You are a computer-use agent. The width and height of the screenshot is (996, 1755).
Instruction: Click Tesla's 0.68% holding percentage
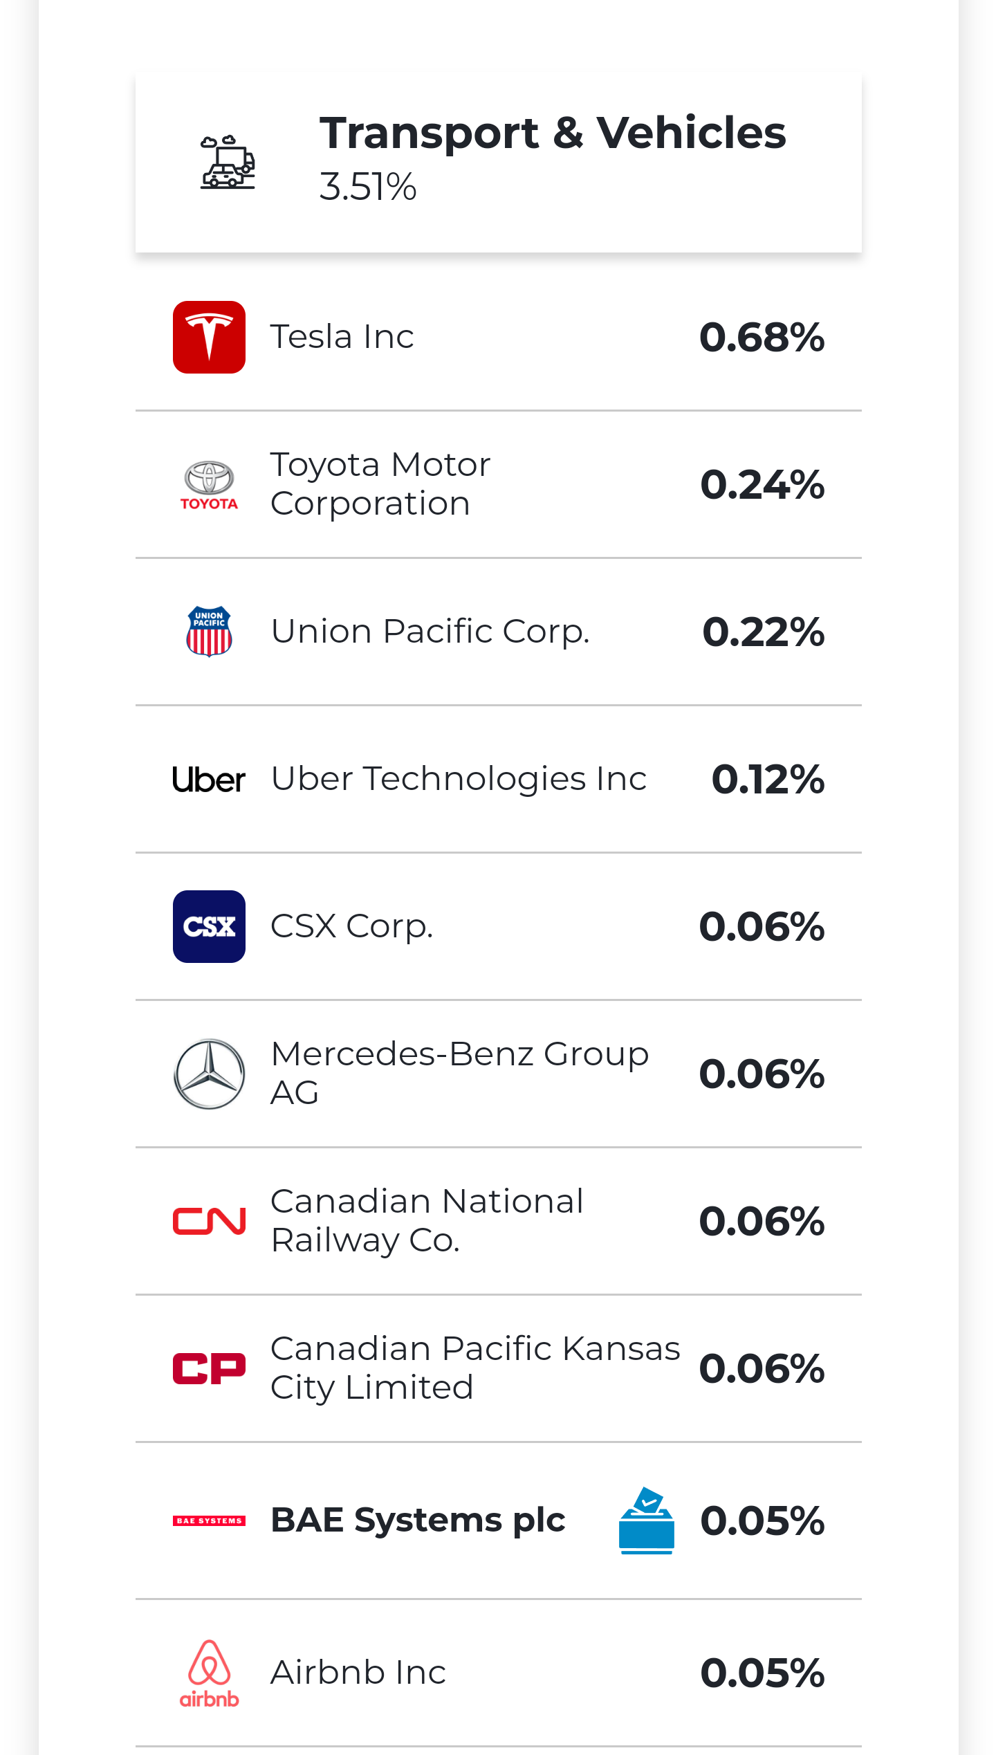[762, 338]
